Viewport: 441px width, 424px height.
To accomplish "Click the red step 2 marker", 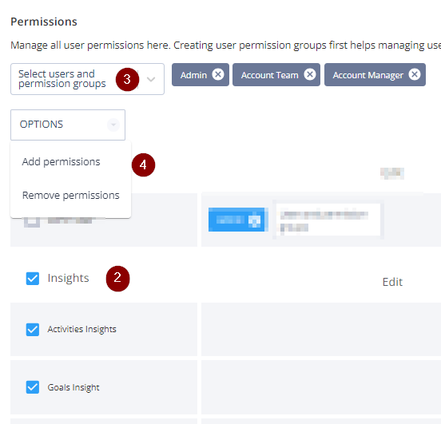I will click(x=117, y=279).
